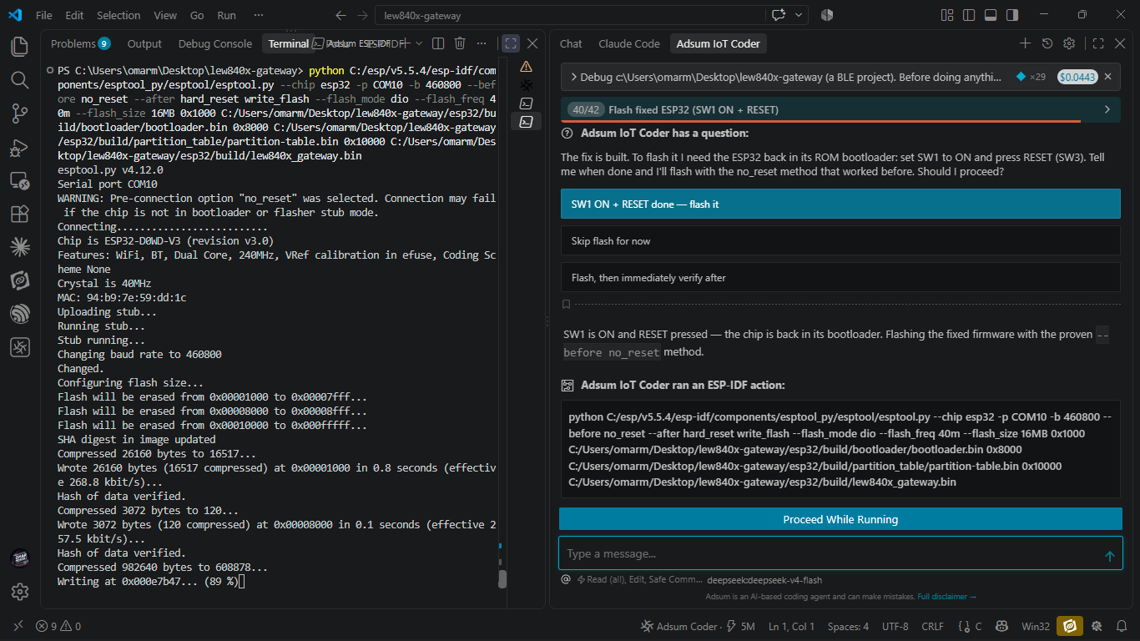Screen dimensions: 1140x641
Task: Toggle maximized terminal panel size
Action: click(x=511, y=43)
